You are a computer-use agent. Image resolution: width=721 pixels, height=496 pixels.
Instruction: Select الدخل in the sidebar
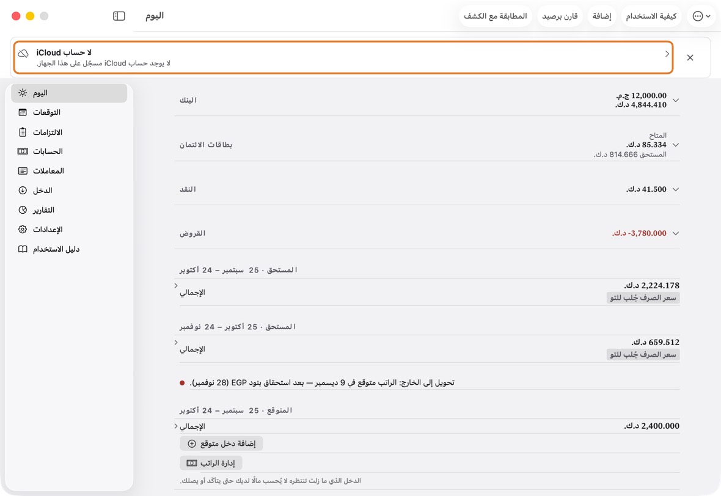coord(69,191)
